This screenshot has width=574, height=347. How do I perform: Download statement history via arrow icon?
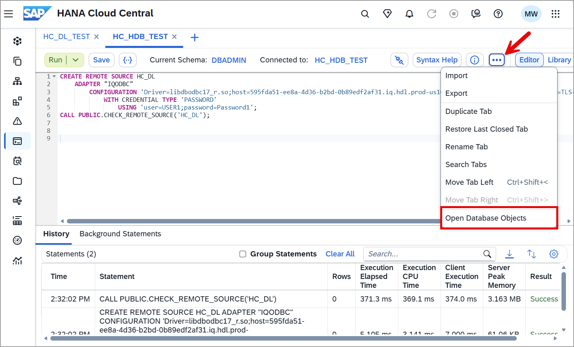pos(510,254)
